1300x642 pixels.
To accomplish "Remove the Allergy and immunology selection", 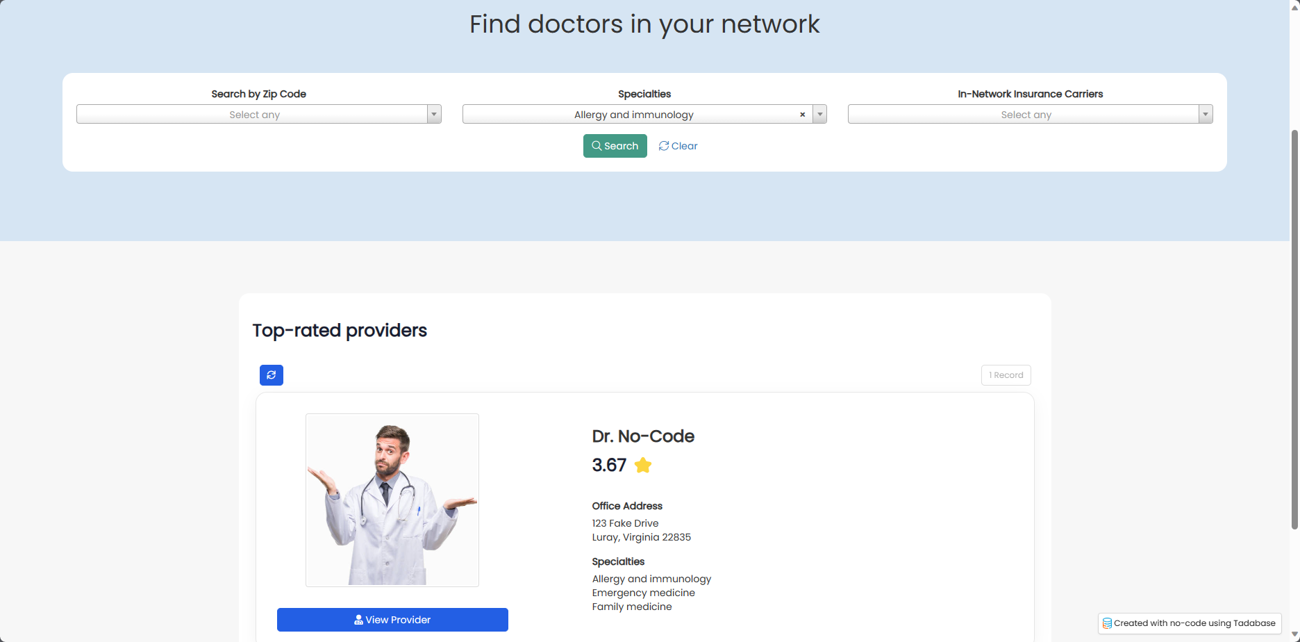I will pos(802,115).
